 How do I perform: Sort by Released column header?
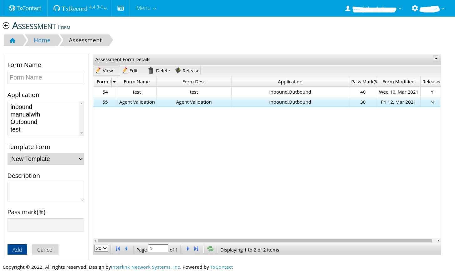(x=431, y=82)
